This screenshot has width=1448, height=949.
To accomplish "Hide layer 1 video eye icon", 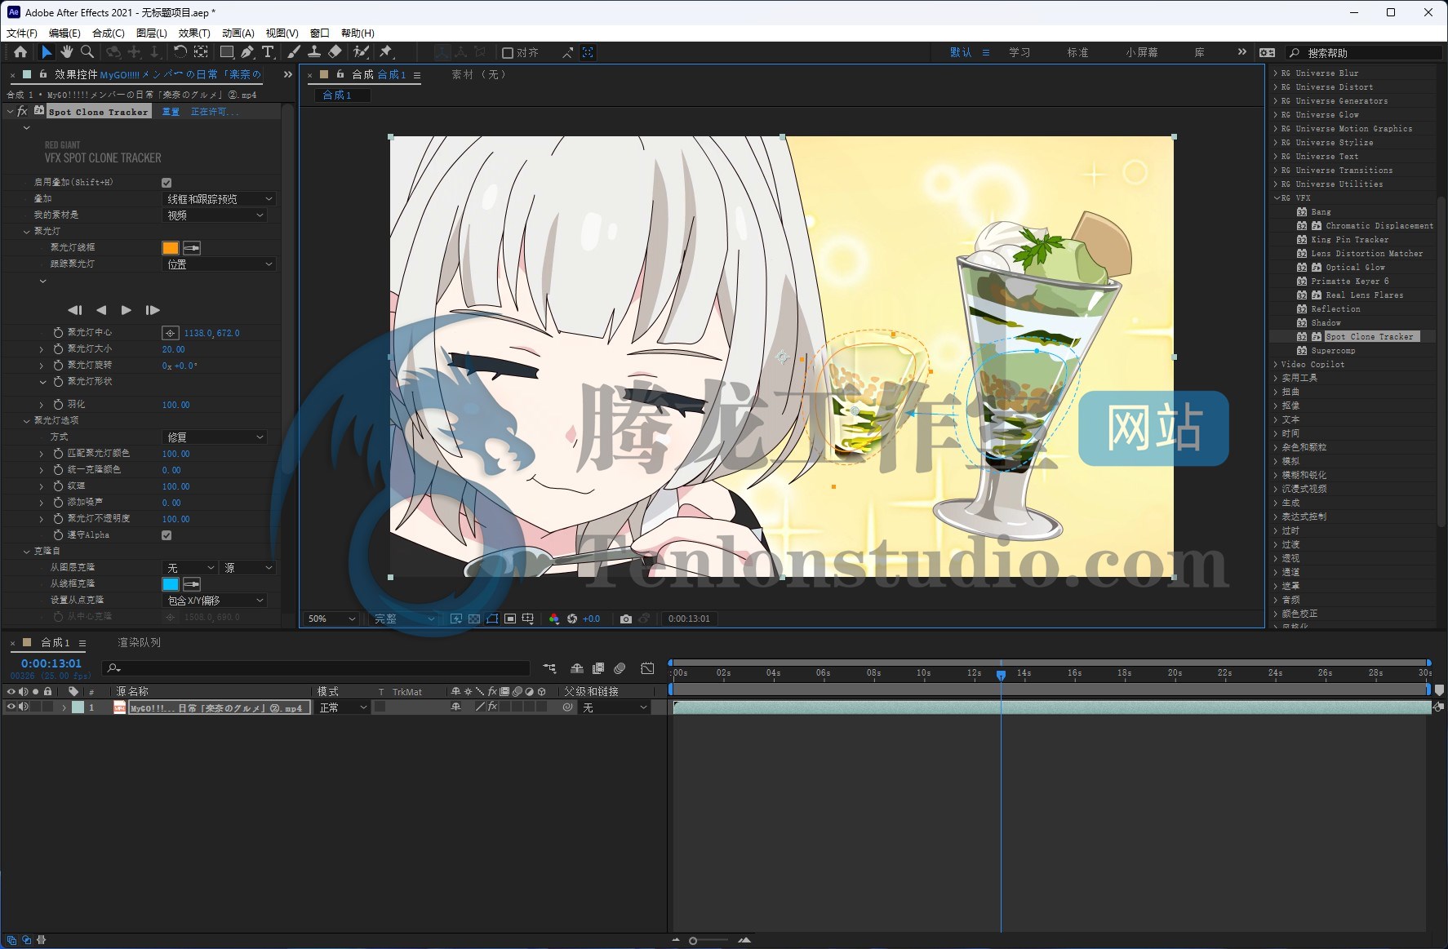I will pos(11,707).
